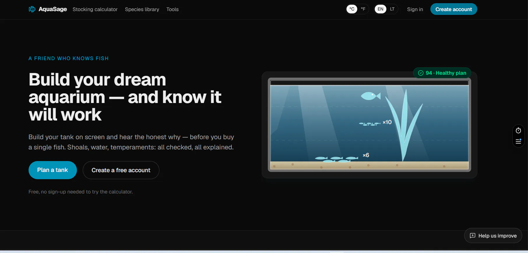Image resolution: width=528 pixels, height=253 pixels.
Task: Click the feedback speech bubble icon
Action: (x=473, y=236)
